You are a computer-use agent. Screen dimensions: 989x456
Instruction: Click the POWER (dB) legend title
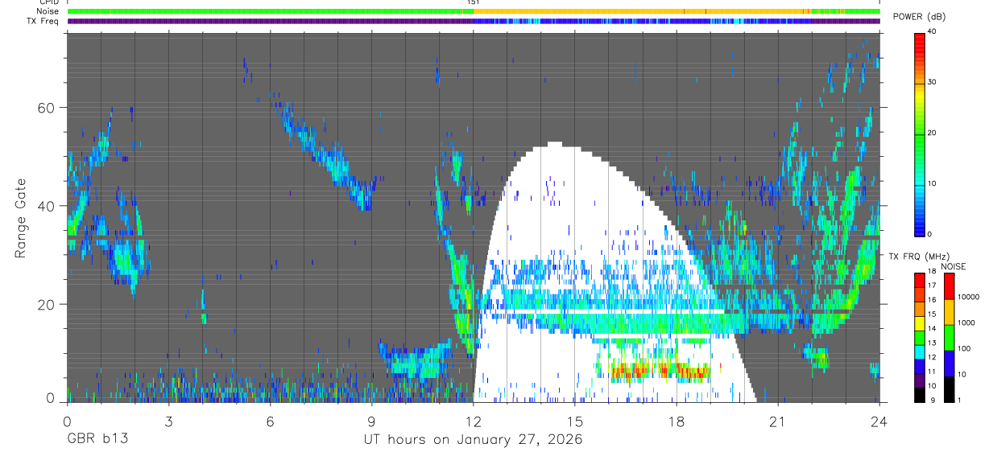point(919,17)
